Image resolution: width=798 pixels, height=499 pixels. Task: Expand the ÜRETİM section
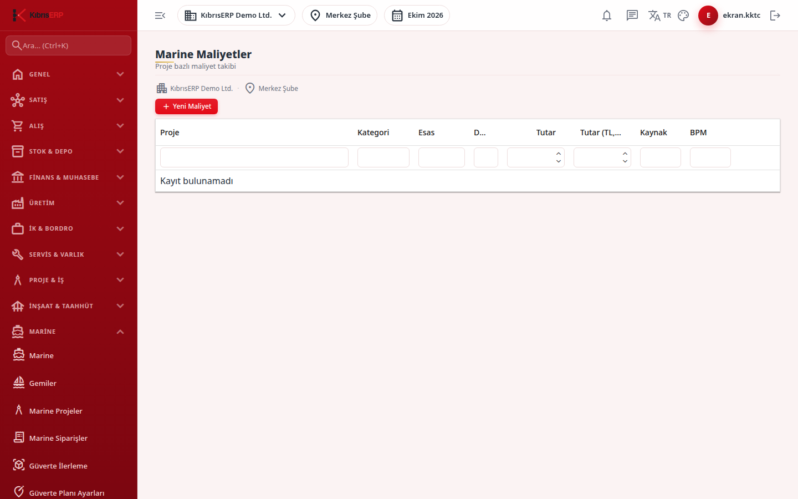(x=69, y=203)
